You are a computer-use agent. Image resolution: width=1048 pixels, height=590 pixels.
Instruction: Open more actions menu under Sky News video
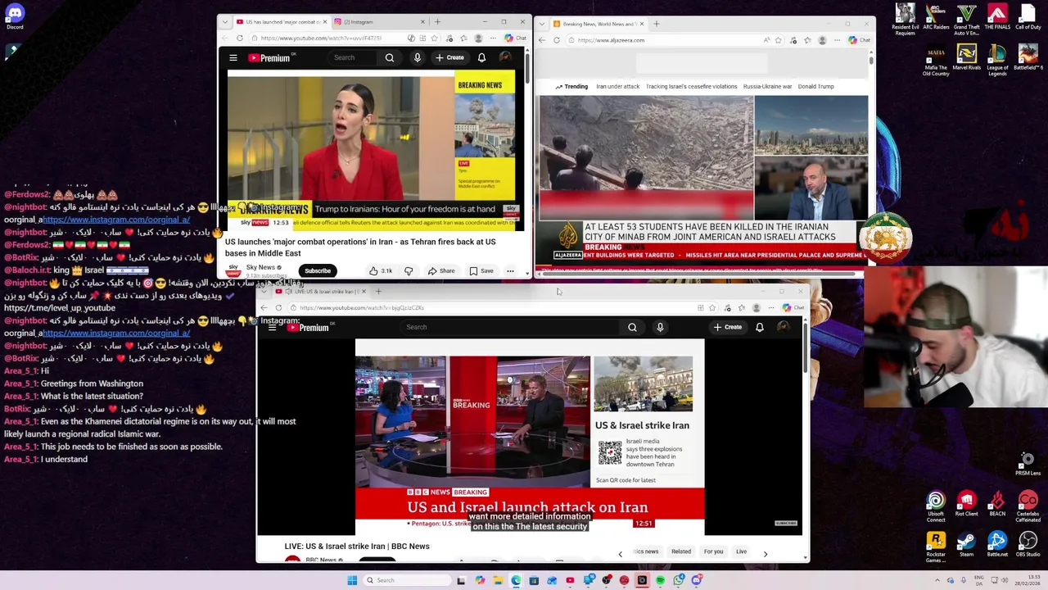[510, 270]
